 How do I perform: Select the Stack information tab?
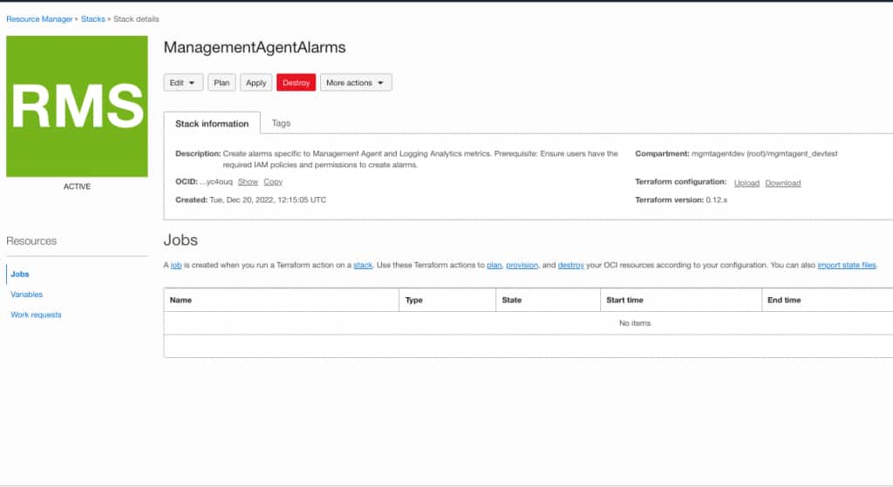[x=212, y=124]
